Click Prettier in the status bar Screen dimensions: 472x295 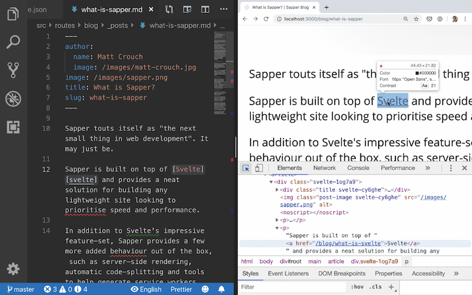(x=181, y=289)
